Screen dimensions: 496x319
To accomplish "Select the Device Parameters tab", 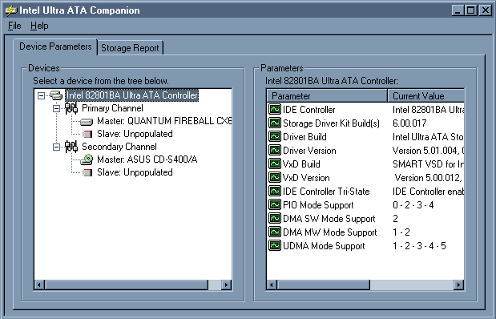I will pos(55,46).
